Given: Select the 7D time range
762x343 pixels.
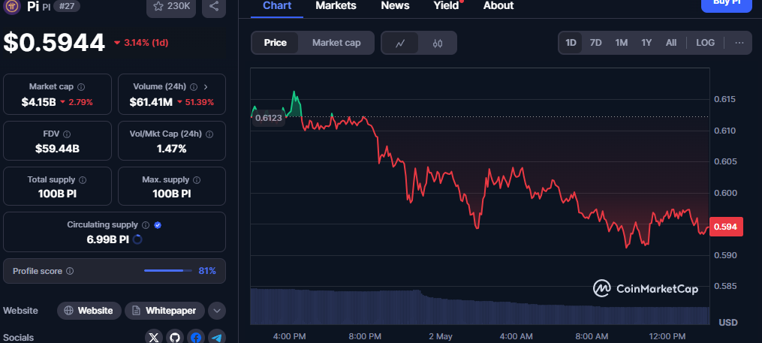Looking at the screenshot, I should pos(596,43).
